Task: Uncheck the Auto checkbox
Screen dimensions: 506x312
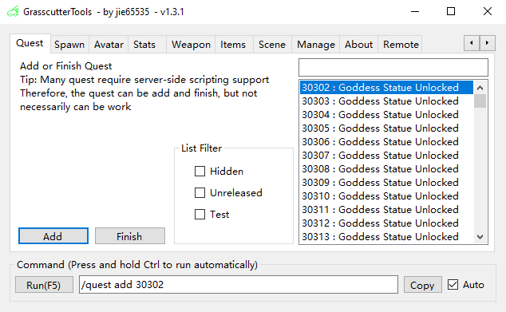Action: pos(453,285)
